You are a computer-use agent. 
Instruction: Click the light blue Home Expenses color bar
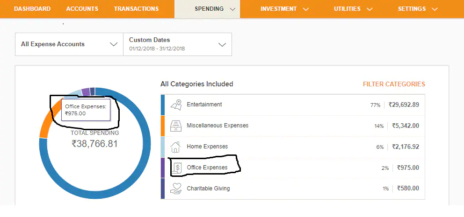(x=163, y=147)
